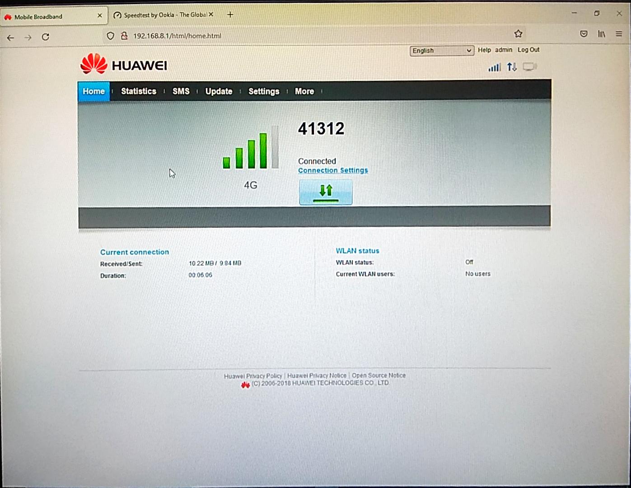Screen dimensions: 631x488
Task: Toggle the mobile data connection button
Action: [326, 192]
